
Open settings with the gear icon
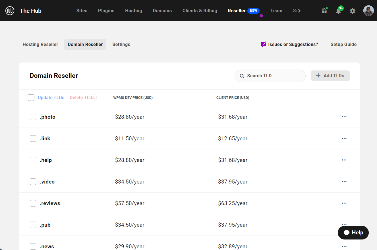pos(353,11)
